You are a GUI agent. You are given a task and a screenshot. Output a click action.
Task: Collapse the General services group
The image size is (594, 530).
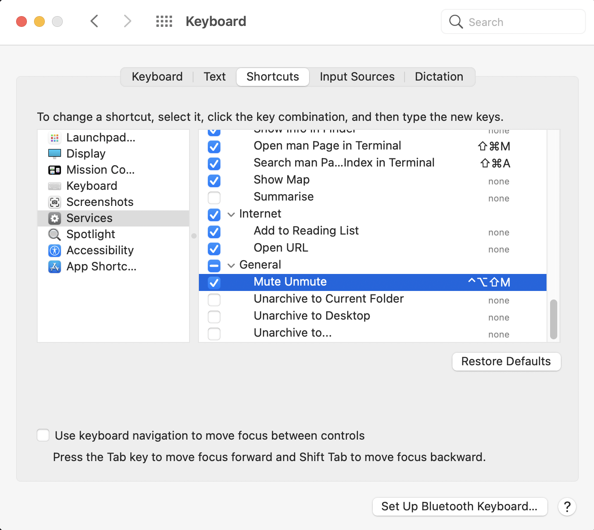[231, 265]
